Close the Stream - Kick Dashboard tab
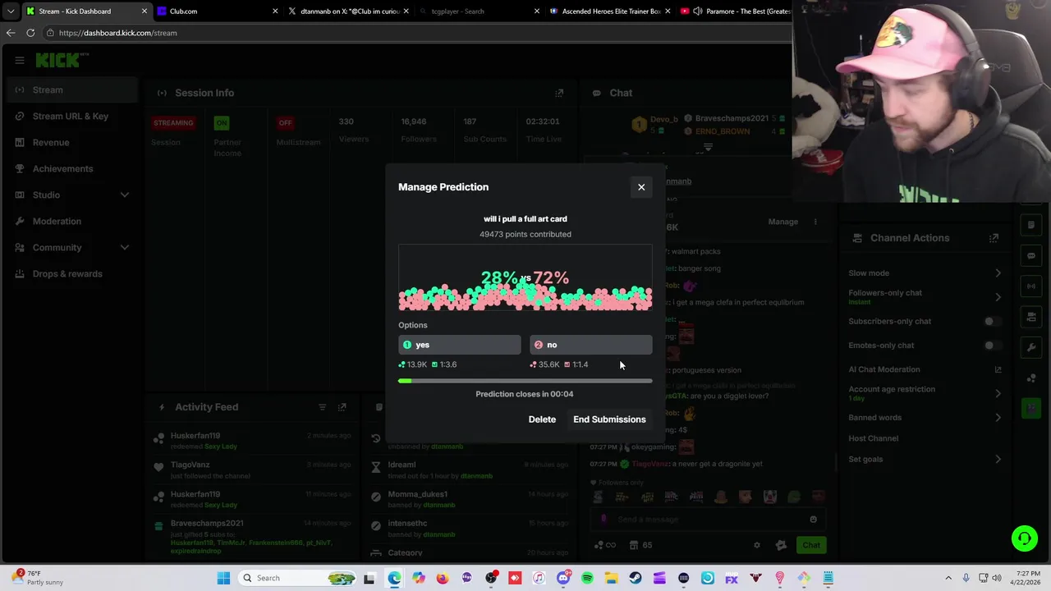Image resolution: width=1051 pixels, height=591 pixels. 145,11
